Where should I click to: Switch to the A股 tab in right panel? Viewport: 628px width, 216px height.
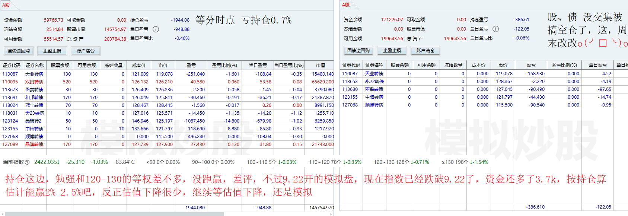click(x=346, y=5)
